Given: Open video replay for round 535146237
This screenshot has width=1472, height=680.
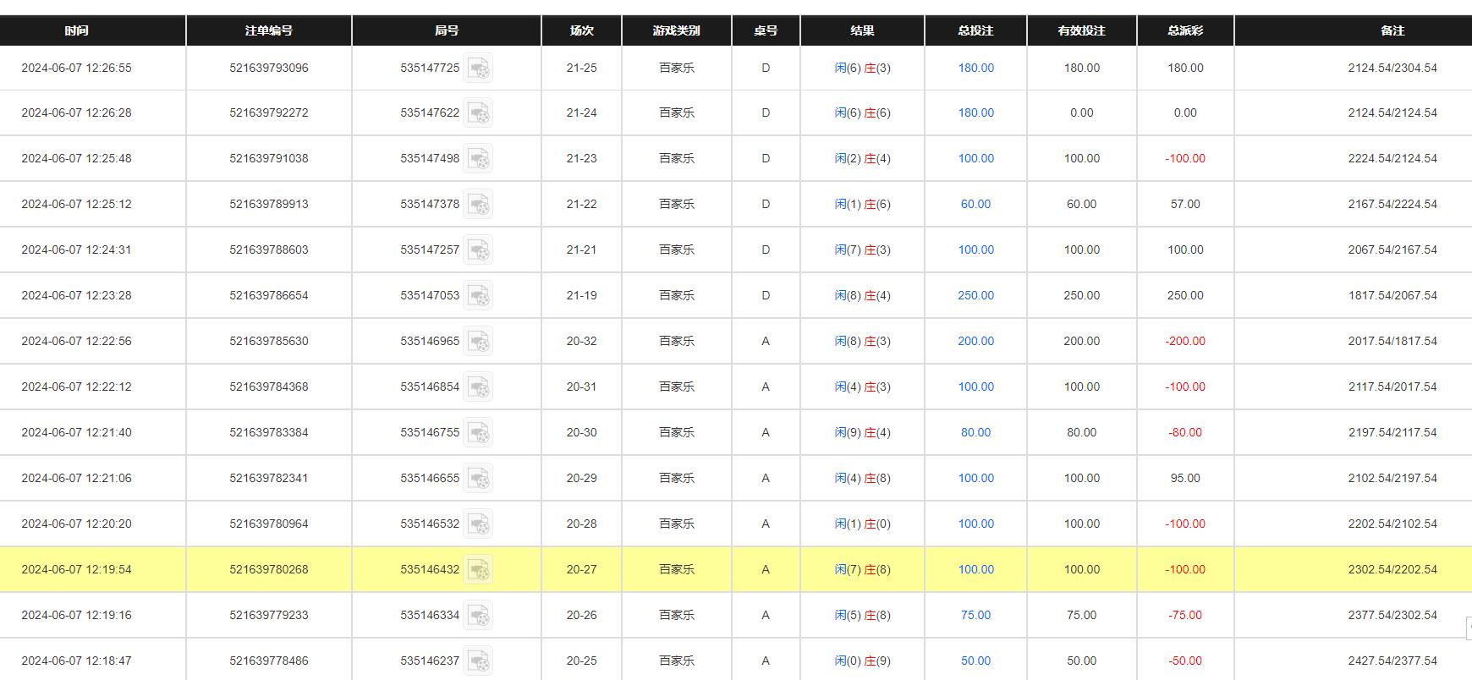Looking at the screenshot, I should click(479, 661).
